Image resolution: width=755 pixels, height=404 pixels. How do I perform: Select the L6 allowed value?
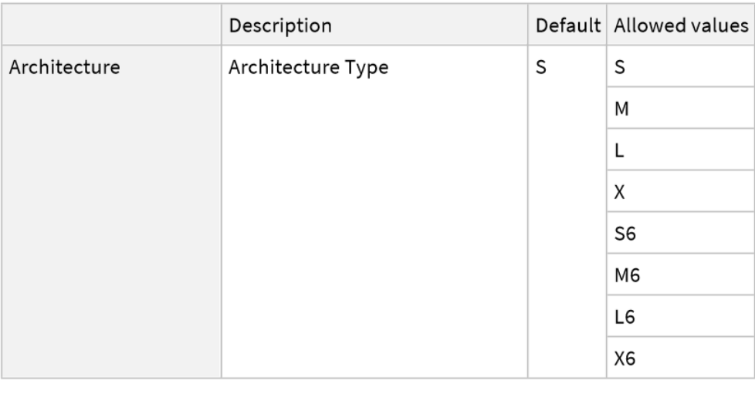[x=623, y=317]
